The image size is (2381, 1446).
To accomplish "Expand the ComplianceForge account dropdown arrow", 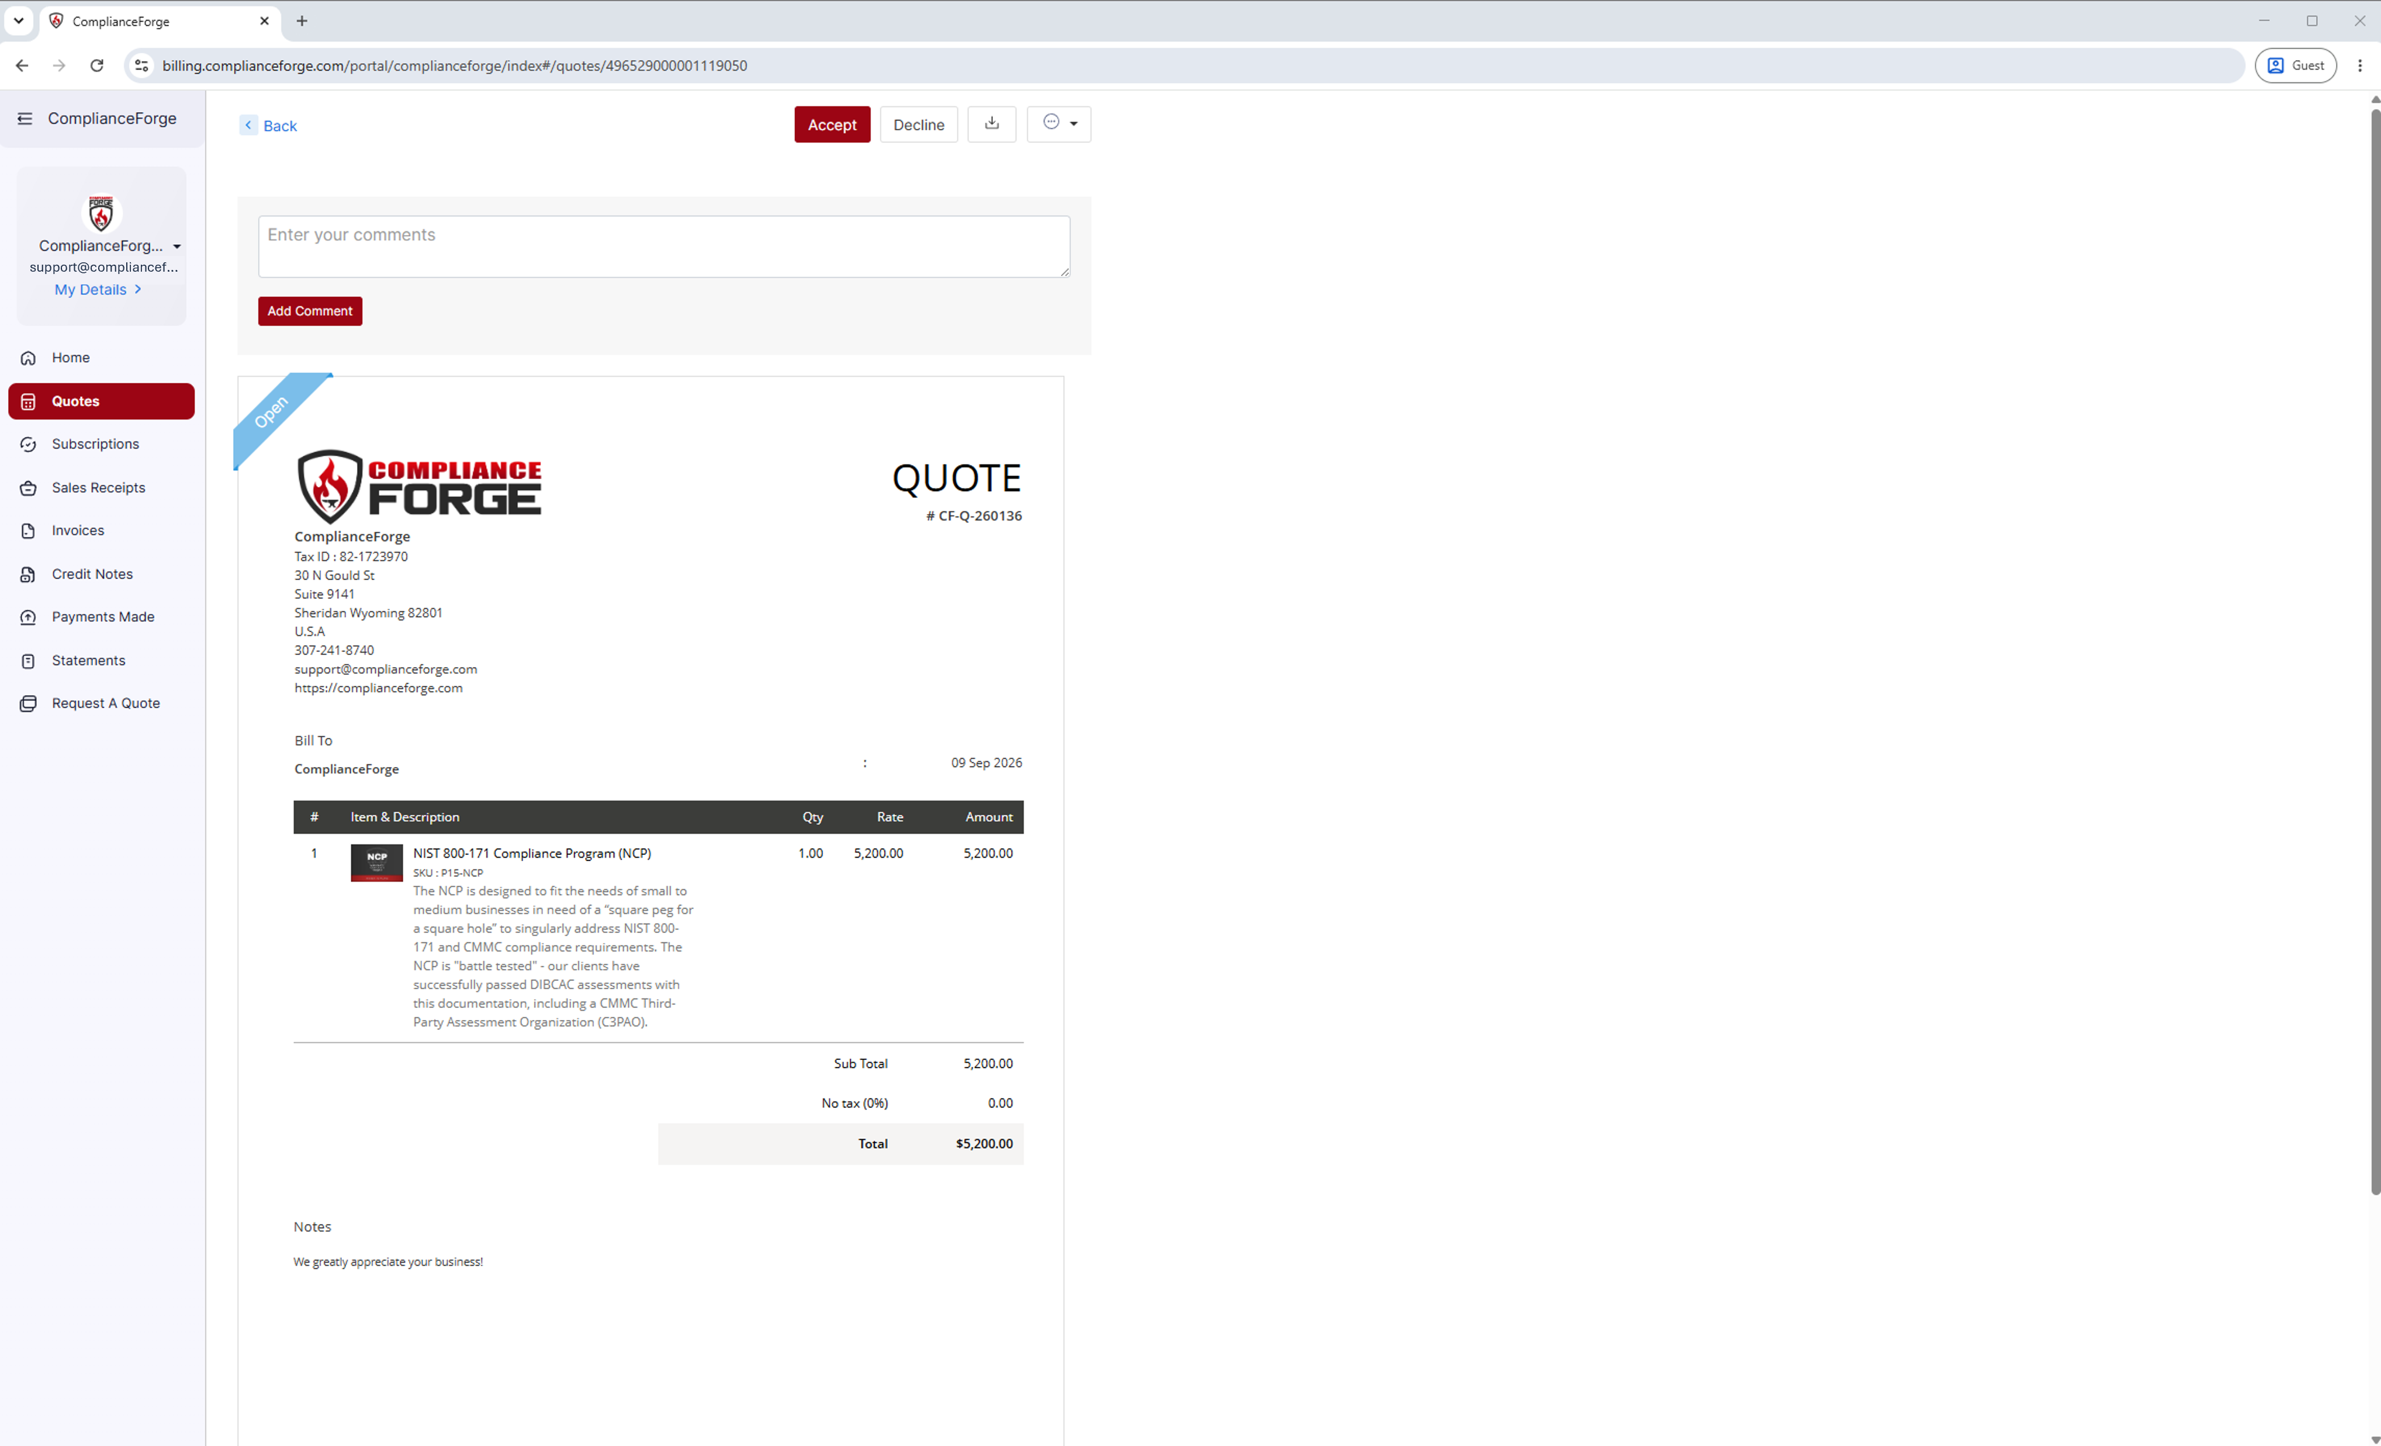I will coord(177,247).
